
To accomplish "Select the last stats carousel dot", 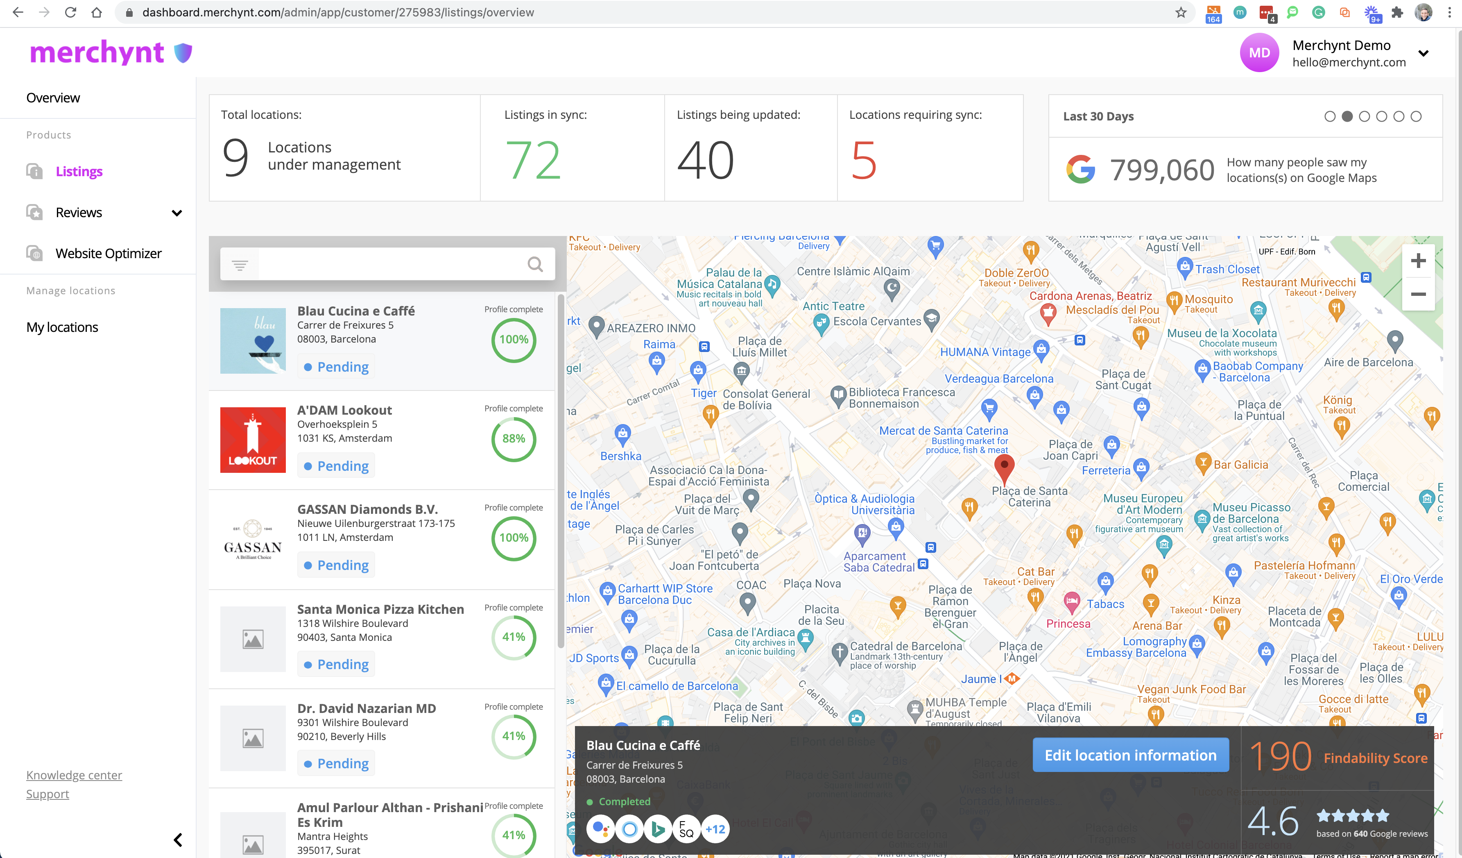I will [1416, 117].
